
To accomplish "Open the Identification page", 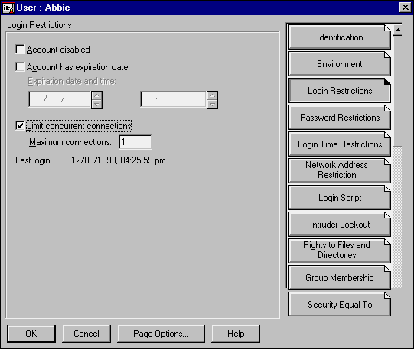I will (340, 37).
